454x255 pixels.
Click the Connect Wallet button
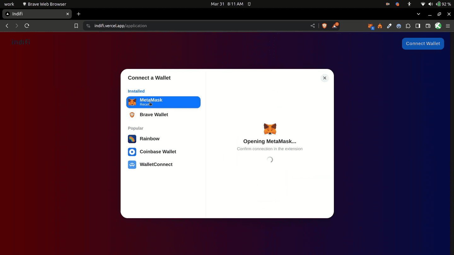point(423,44)
